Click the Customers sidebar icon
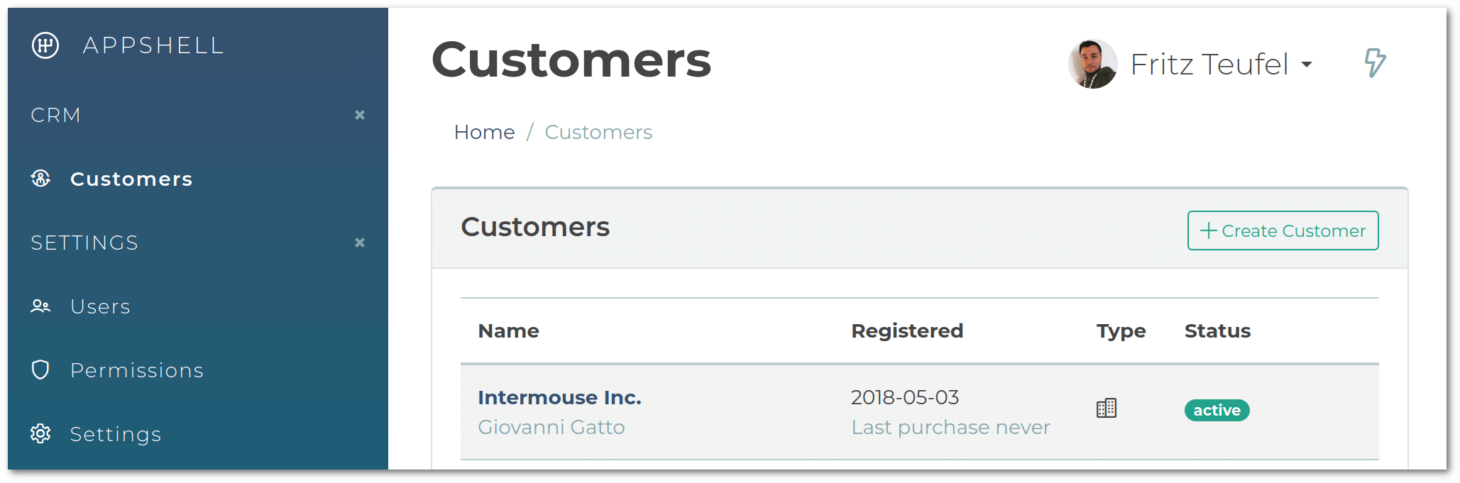The width and height of the screenshot is (1460, 483). (40, 178)
